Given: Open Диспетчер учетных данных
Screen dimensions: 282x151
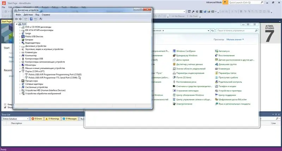Looking at the screenshot, I should click(189, 64).
